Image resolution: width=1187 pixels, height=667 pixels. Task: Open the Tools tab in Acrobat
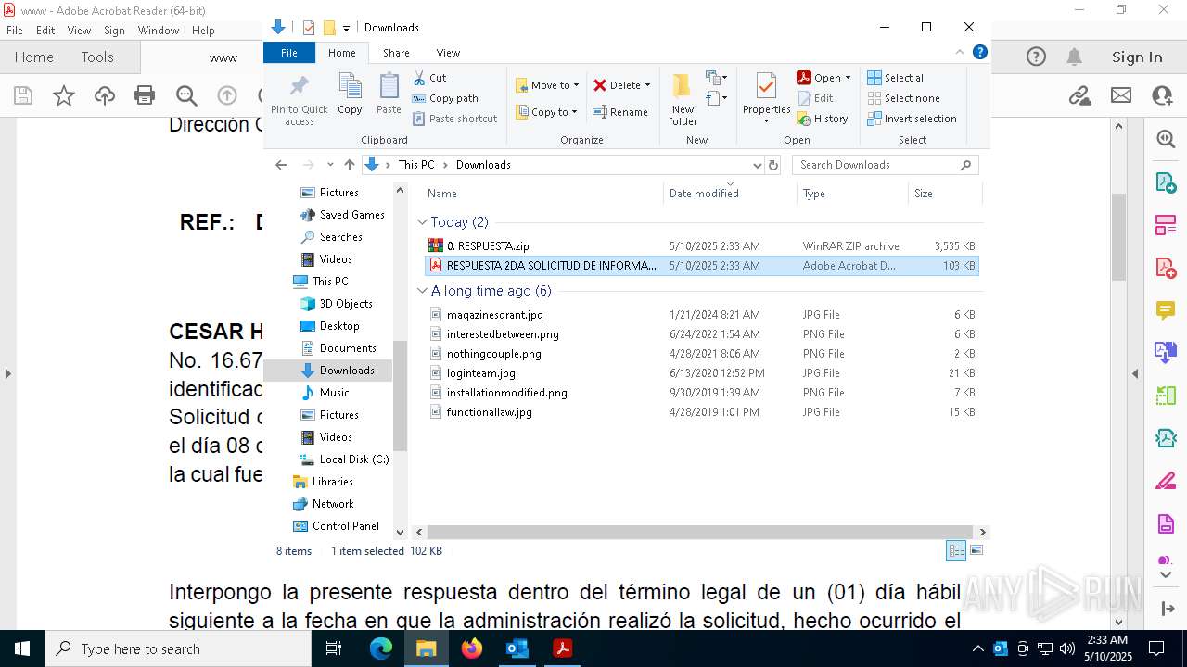pos(97,57)
